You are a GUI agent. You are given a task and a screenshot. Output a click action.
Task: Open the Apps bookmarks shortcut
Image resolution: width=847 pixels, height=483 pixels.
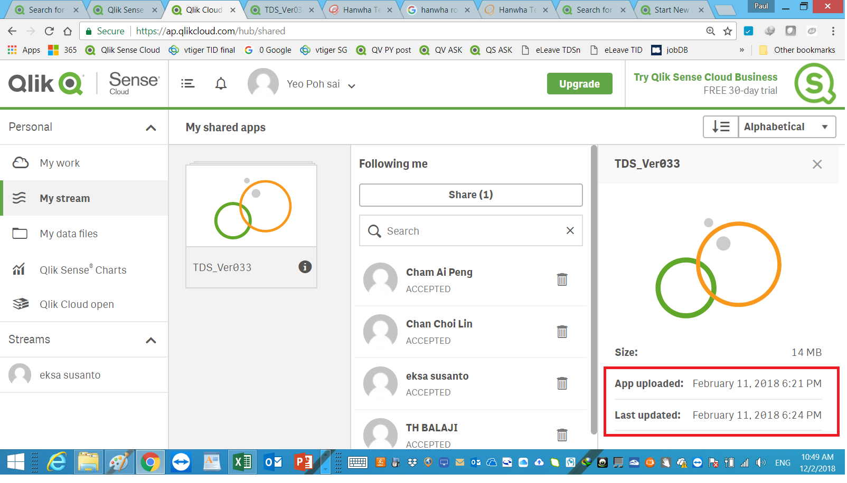point(24,50)
